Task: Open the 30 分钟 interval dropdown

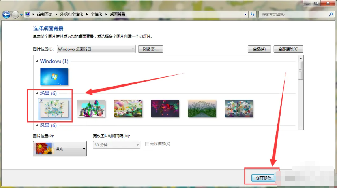Action: coord(116,145)
